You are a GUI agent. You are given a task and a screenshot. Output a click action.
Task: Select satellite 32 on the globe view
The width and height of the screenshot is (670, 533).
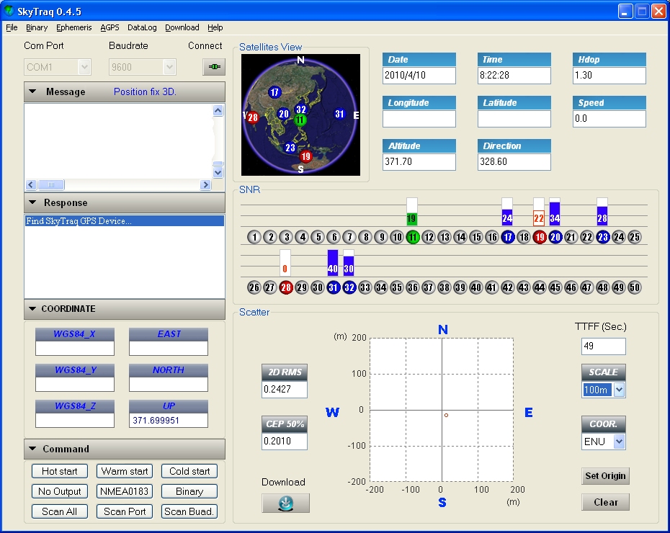301,109
